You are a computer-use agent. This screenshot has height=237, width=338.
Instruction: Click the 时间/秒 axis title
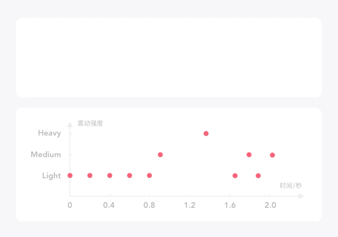point(291,185)
